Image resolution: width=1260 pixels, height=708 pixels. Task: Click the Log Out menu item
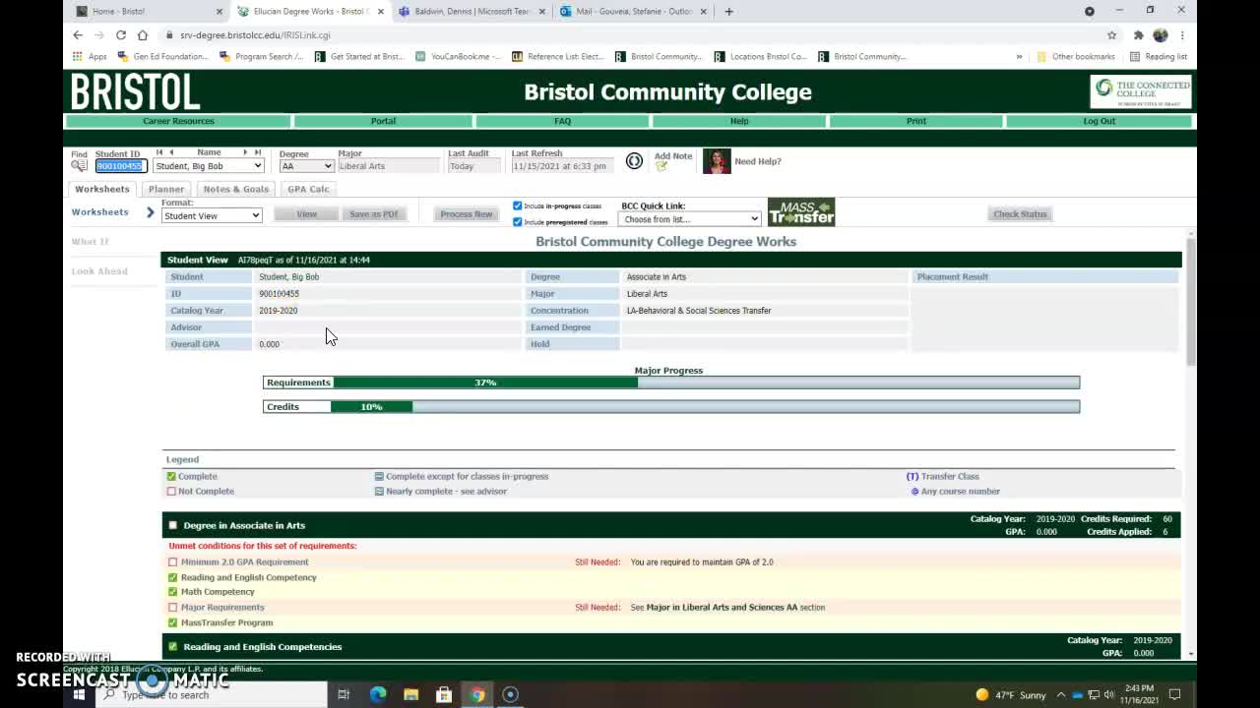pos(1099,121)
